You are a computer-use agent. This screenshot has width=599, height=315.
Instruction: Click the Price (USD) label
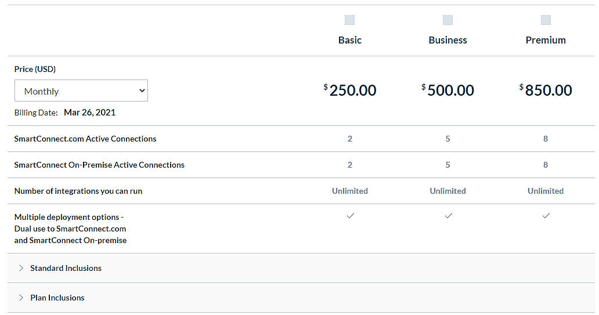(x=35, y=69)
